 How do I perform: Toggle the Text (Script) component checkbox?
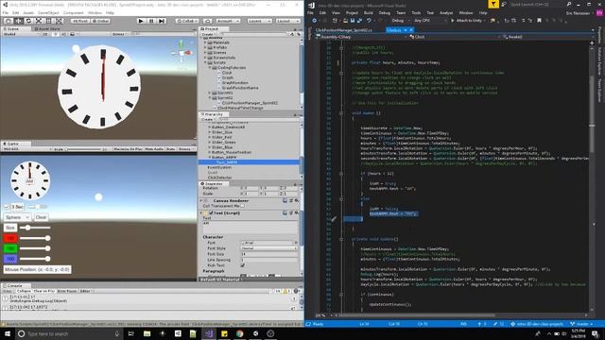coord(211,212)
